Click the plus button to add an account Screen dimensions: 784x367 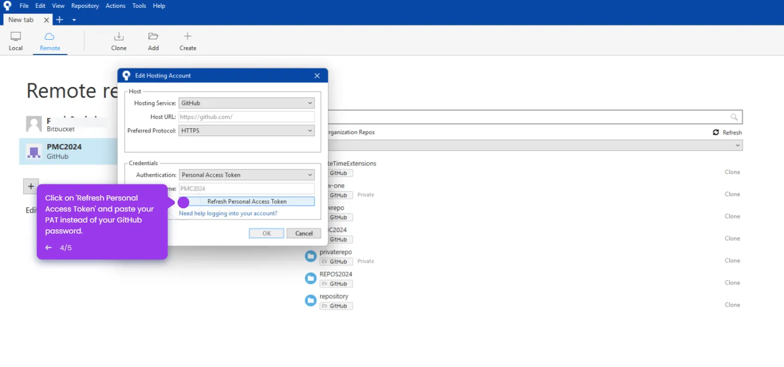click(30, 186)
